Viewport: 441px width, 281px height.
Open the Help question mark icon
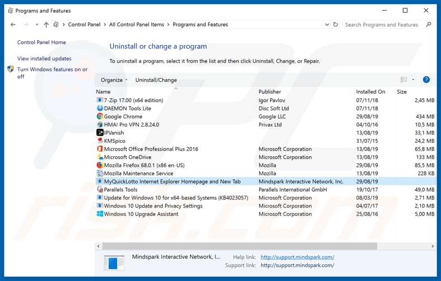pyautogui.click(x=426, y=80)
